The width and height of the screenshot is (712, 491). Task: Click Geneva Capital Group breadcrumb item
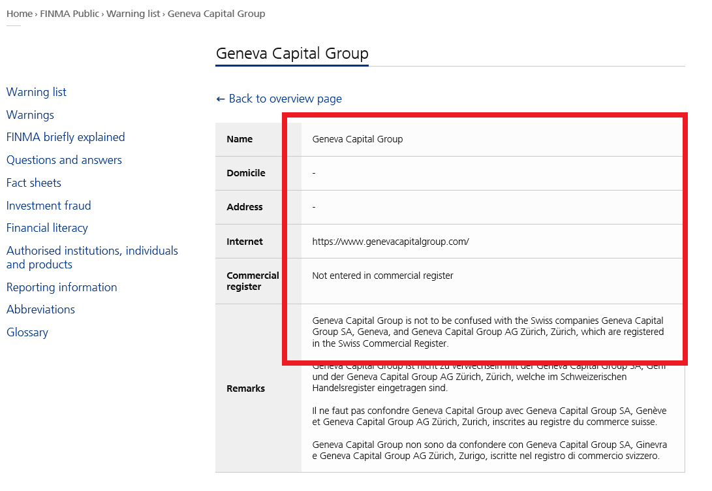216,14
